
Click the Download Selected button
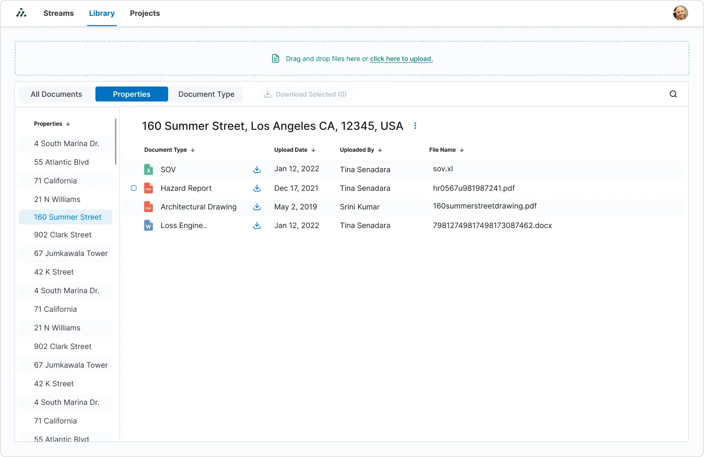coord(305,94)
